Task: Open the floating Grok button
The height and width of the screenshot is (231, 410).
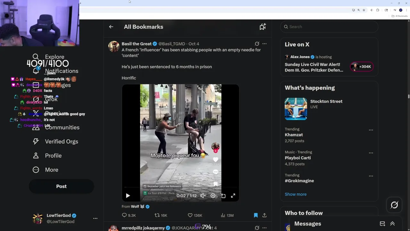Action: click(394, 205)
